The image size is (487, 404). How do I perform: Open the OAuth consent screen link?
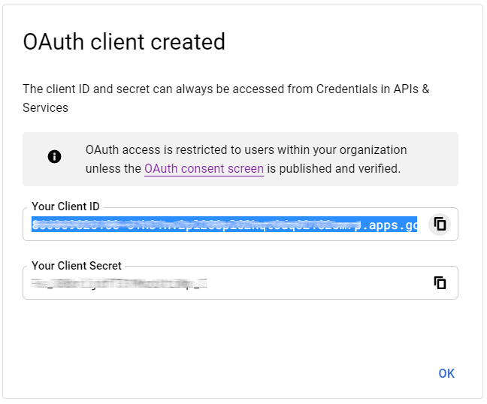pyautogui.click(x=204, y=169)
